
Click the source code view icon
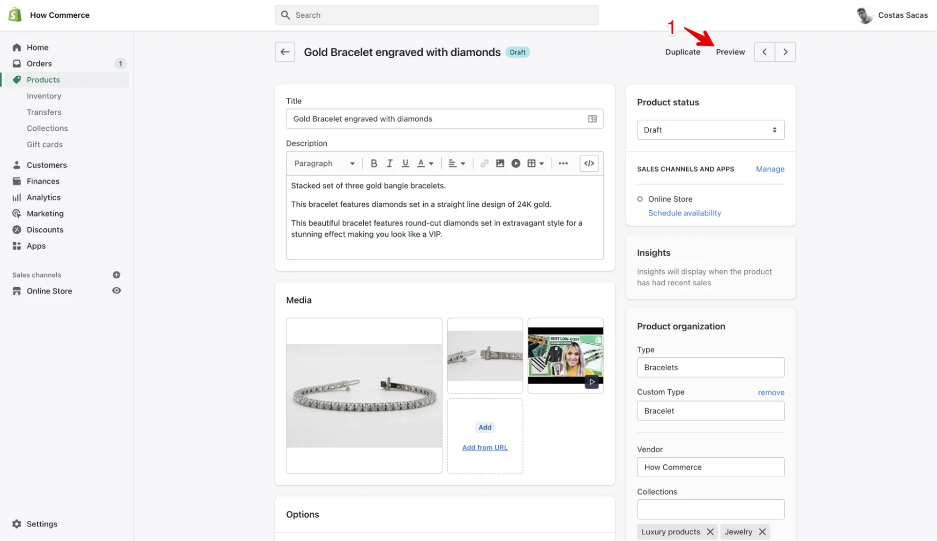tap(588, 163)
